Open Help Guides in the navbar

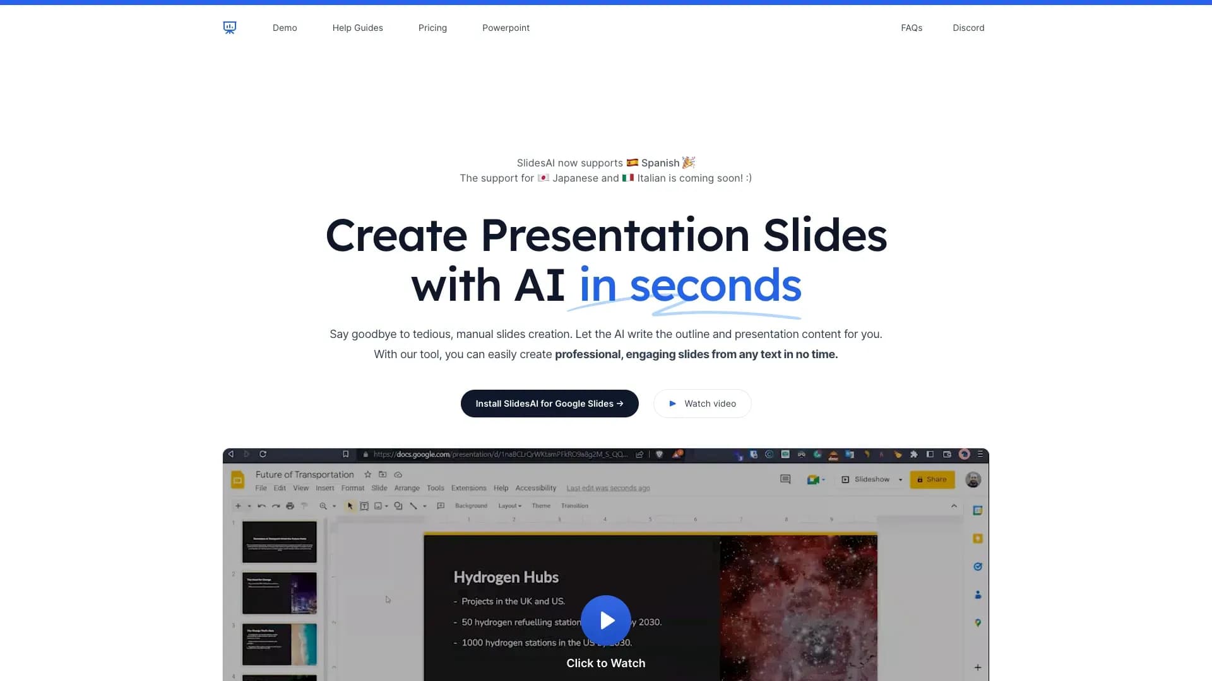357,28
